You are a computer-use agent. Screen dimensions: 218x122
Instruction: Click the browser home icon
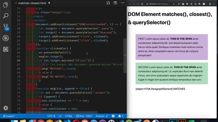142,4
